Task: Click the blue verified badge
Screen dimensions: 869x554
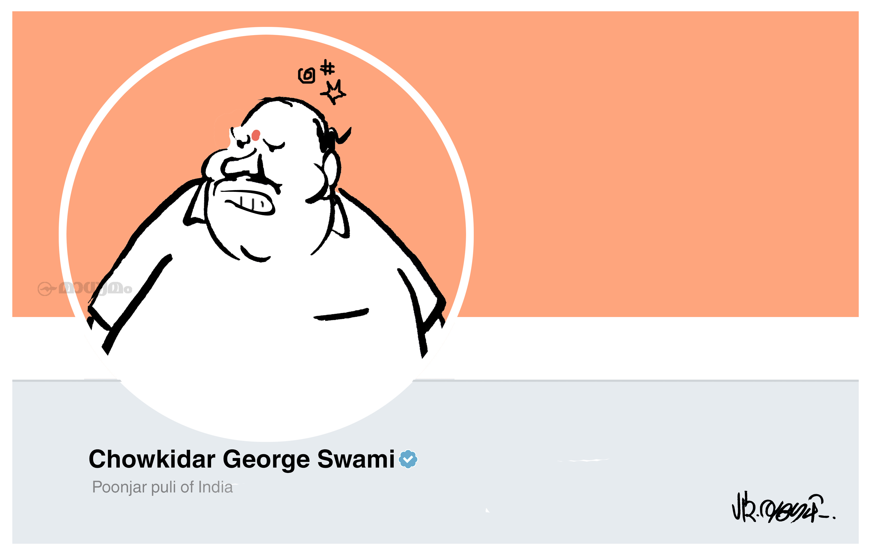Action: click(408, 459)
